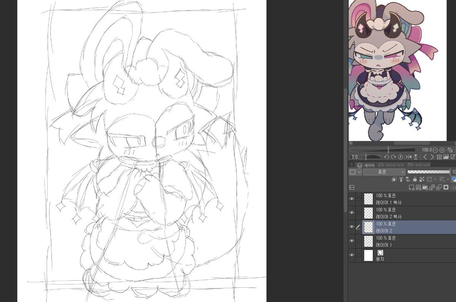Viewport: 456px width, 302px height.
Task: Toggle set as reference layer lighthouse
Action: pyautogui.click(x=402, y=179)
